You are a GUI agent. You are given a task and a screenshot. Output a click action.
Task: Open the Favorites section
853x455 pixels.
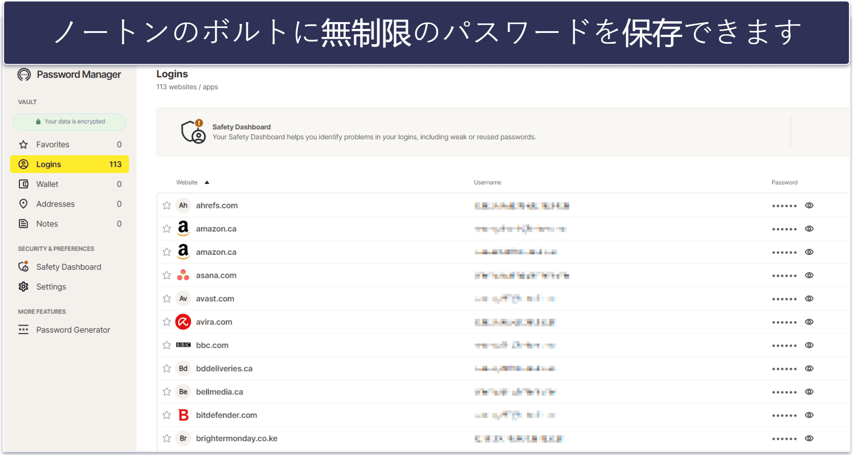pyautogui.click(x=70, y=144)
